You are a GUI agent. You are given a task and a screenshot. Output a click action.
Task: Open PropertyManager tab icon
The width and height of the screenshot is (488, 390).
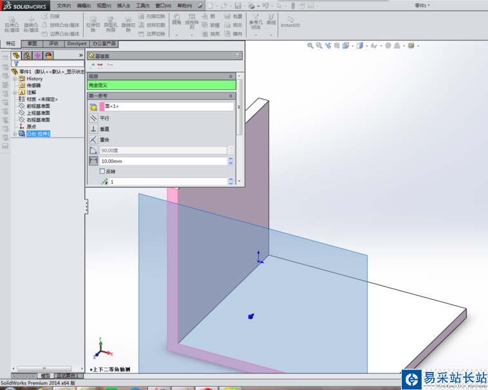tap(27, 56)
